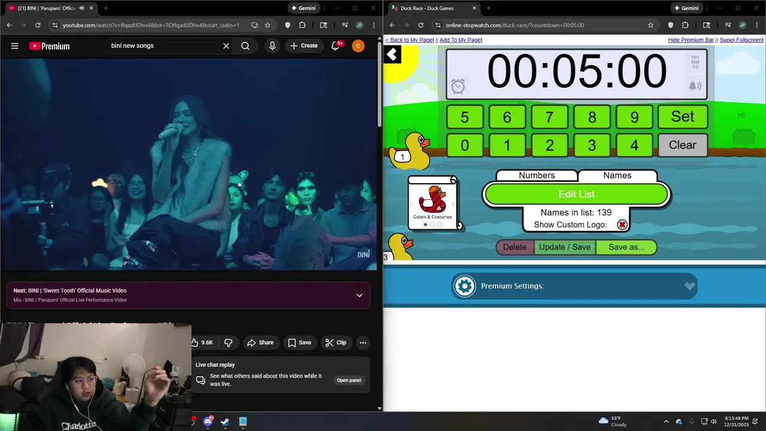
Task: Click the Clip scissors button
Action: point(336,342)
